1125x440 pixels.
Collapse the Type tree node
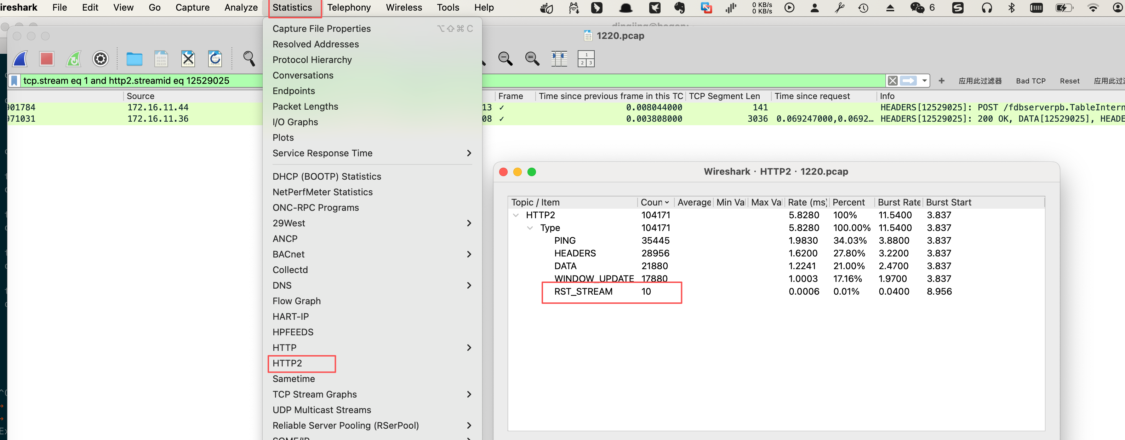pyautogui.click(x=530, y=228)
